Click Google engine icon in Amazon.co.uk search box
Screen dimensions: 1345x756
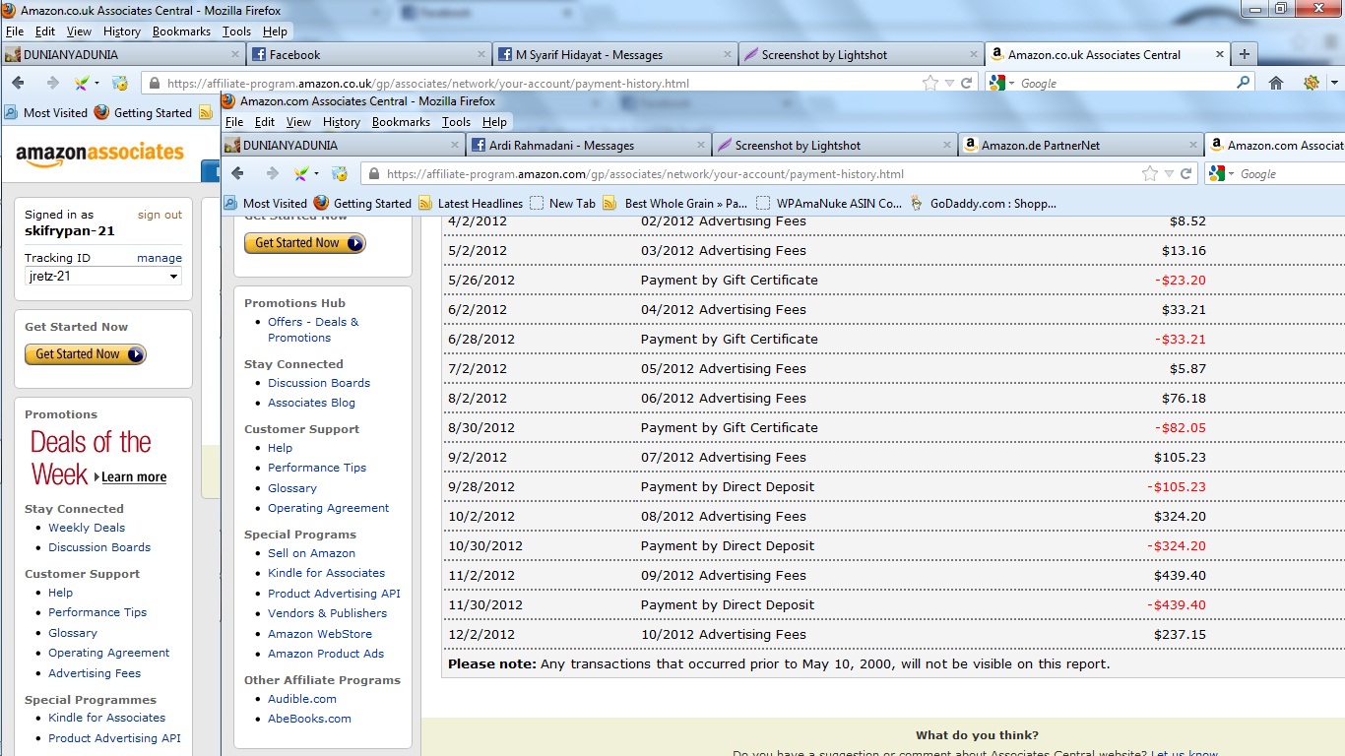(996, 83)
